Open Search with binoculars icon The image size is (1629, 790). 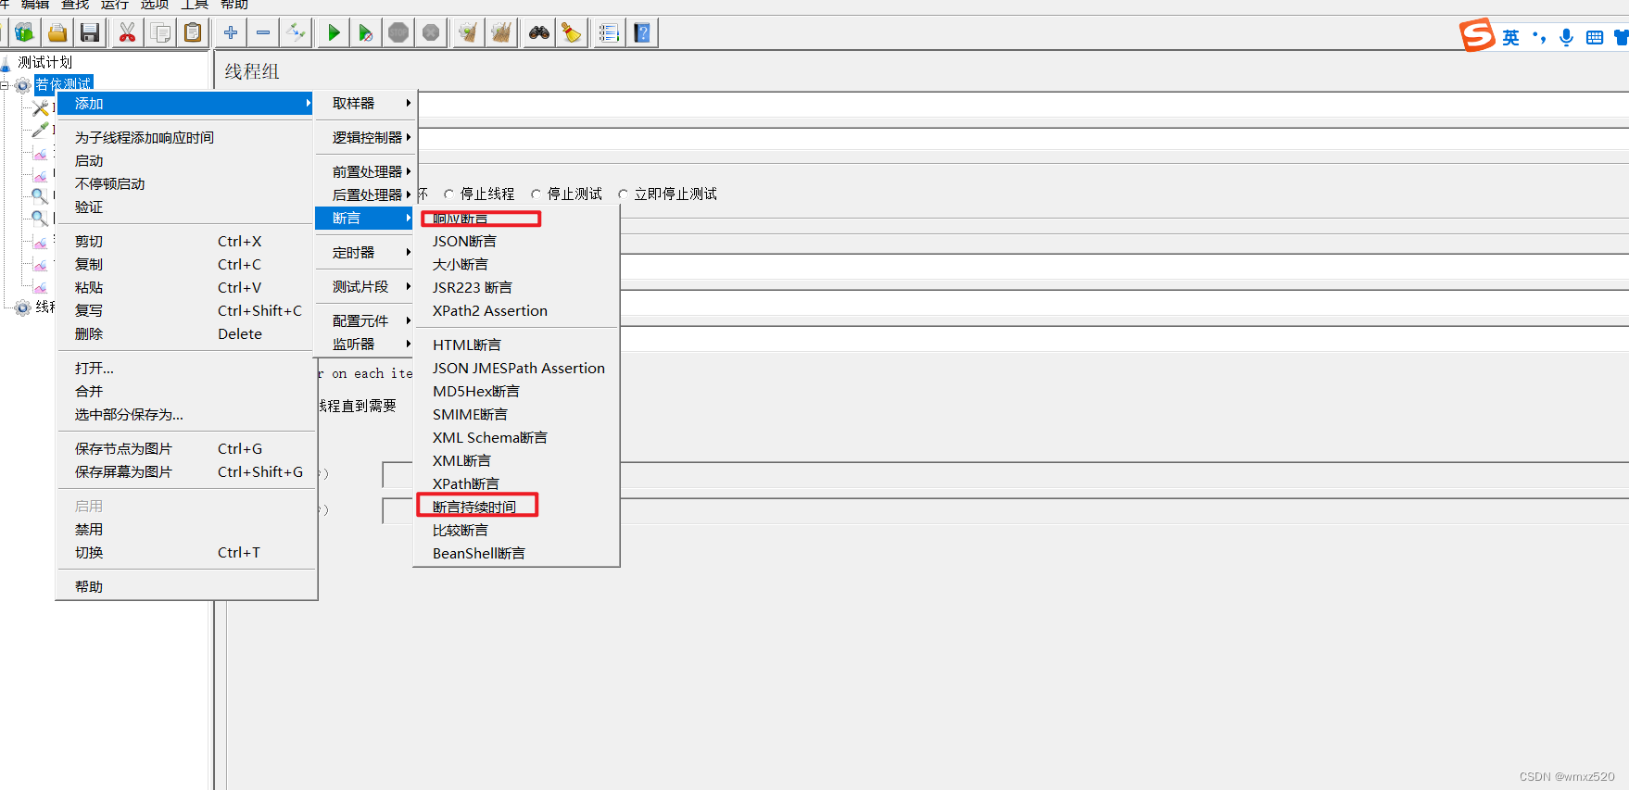pyautogui.click(x=539, y=33)
